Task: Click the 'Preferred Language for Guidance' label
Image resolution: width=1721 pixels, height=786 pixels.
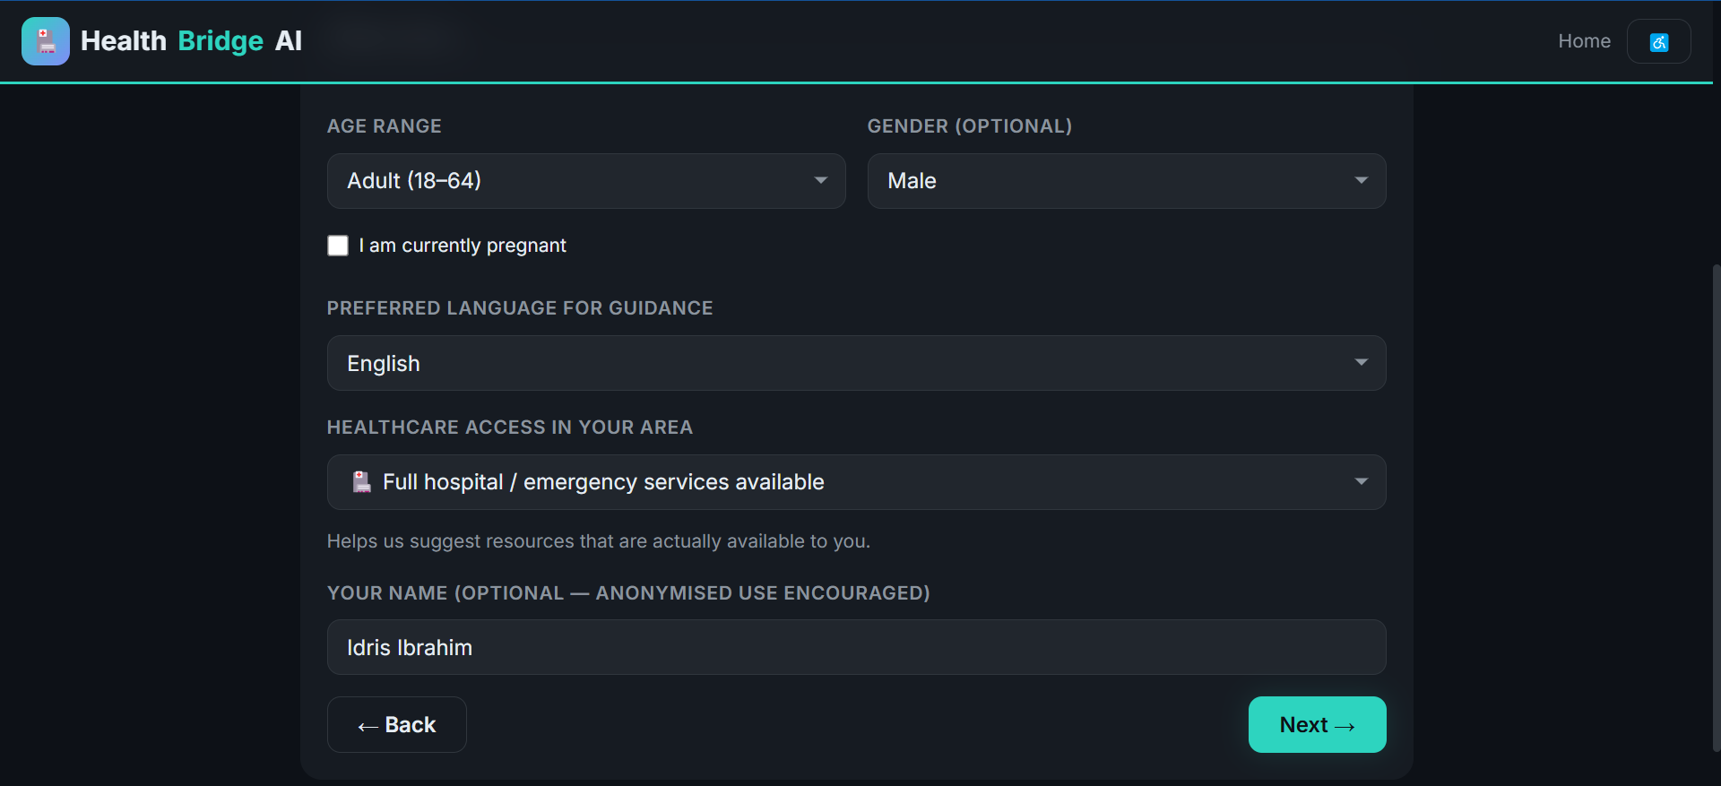Action: (520, 308)
